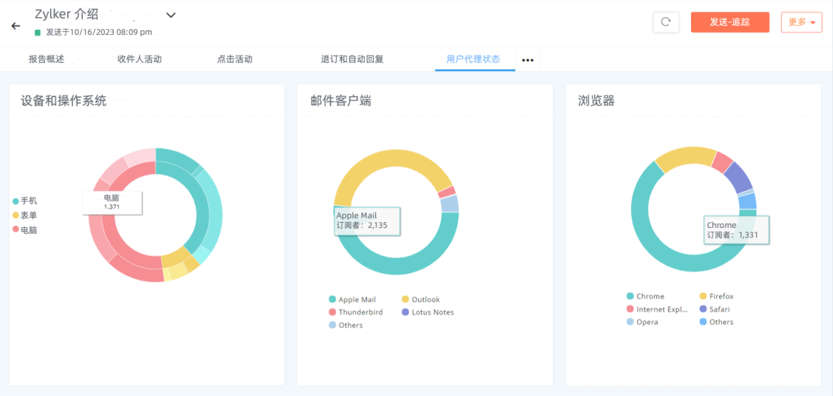
Task: Expand the Zylker 介绍 campaign dropdown chevron
Action: point(171,15)
